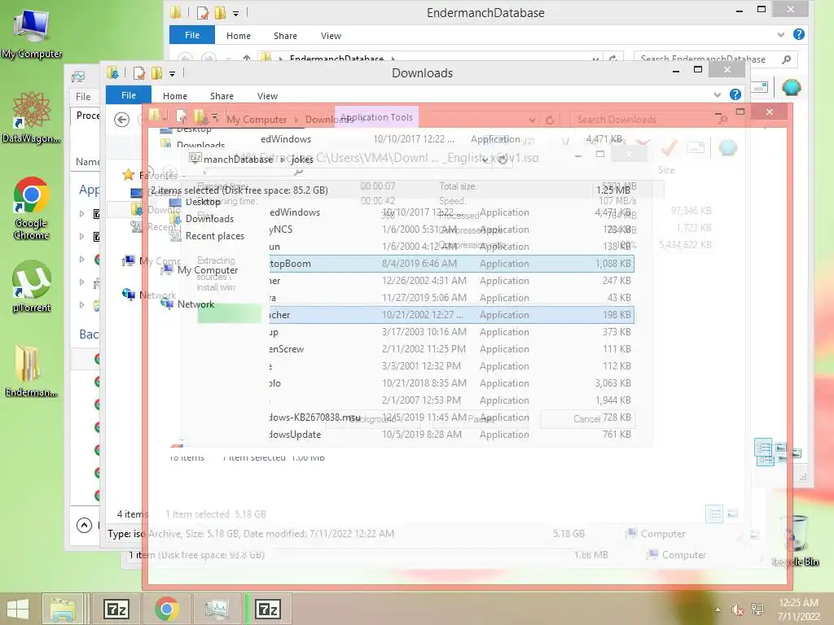Open View tab in EndermanchDatabase window

pyautogui.click(x=331, y=36)
